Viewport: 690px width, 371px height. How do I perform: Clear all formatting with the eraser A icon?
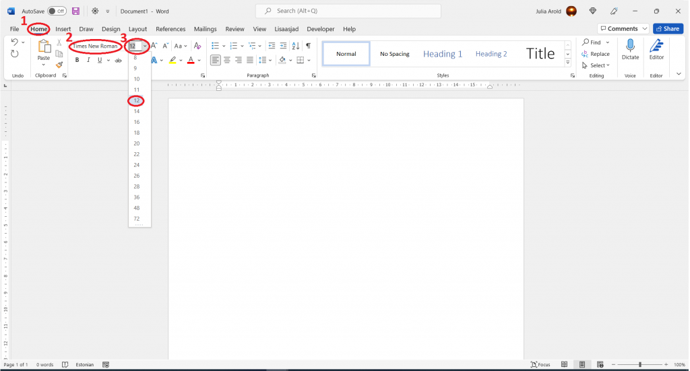(x=197, y=46)
